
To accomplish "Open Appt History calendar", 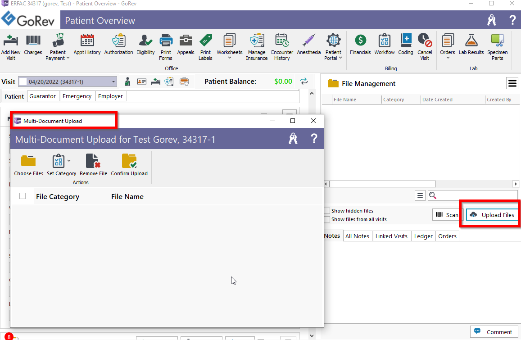I will pyautogui.click(x=87, y=44).
